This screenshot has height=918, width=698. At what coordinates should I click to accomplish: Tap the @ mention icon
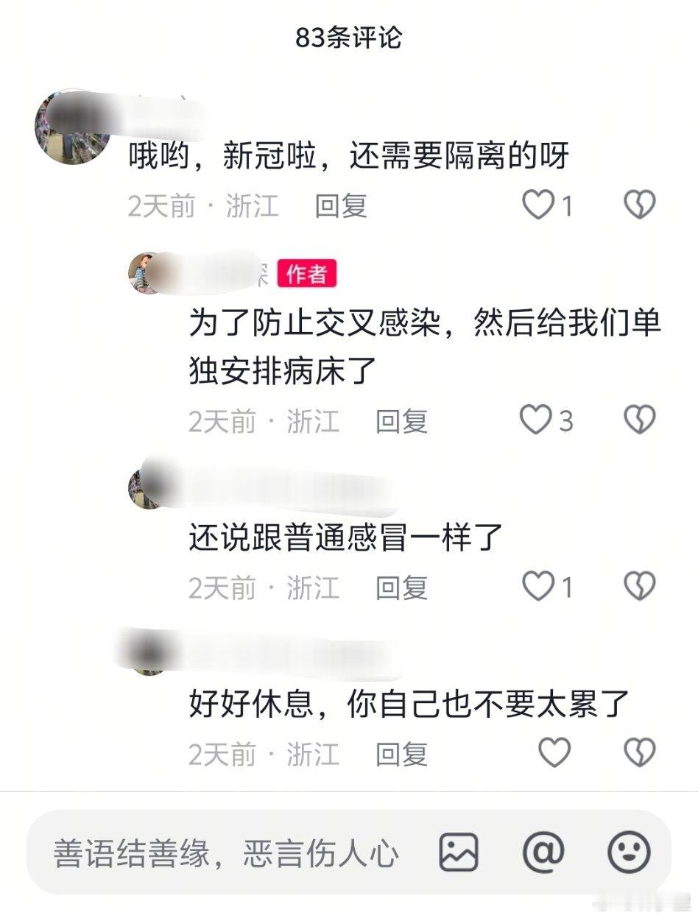[x=543, y=852]
